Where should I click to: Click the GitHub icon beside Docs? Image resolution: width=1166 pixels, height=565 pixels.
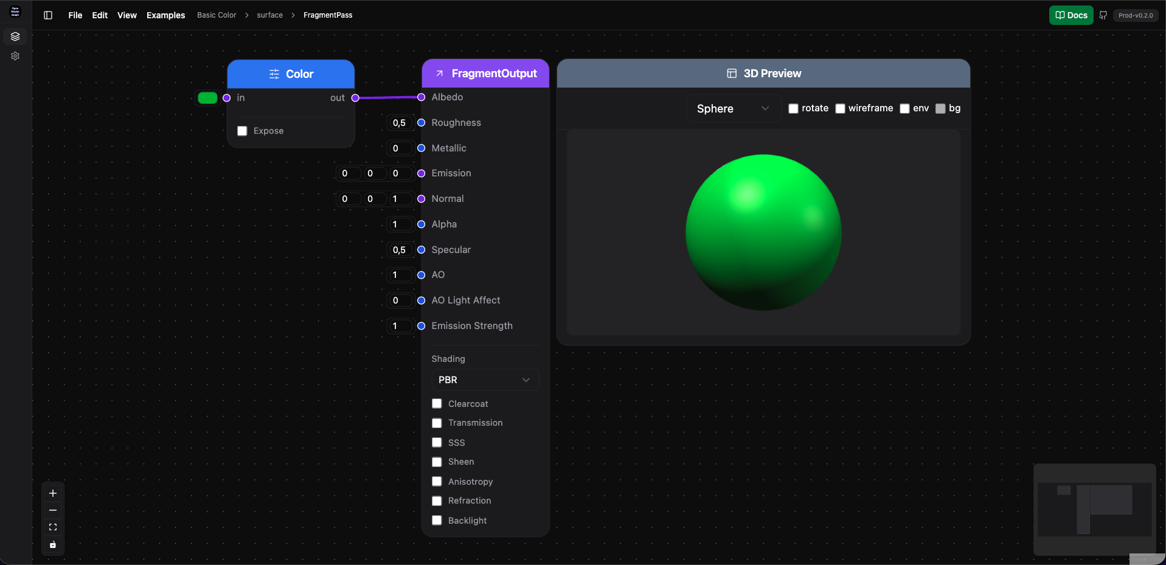(x=1103, y=15)
